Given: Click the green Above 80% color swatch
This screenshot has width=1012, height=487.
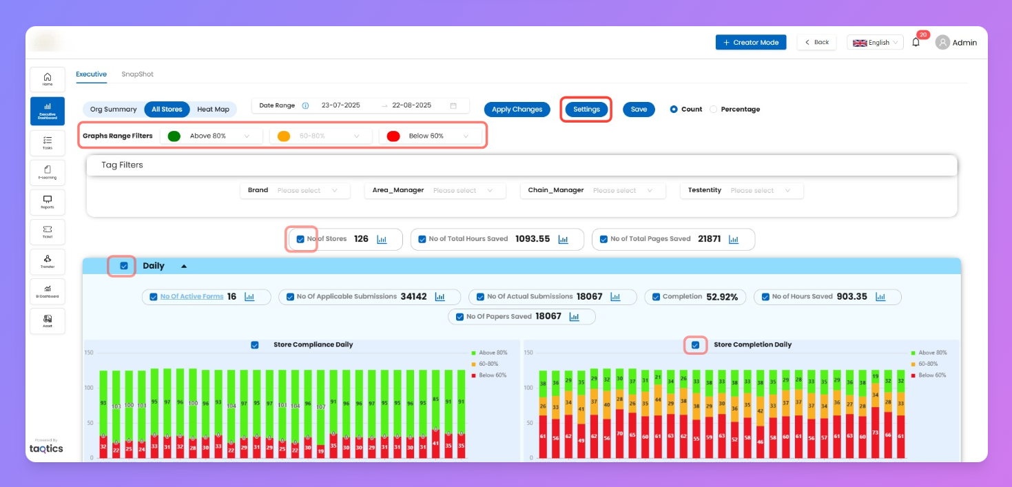Looking at the screenshot, I should (174, 136).
